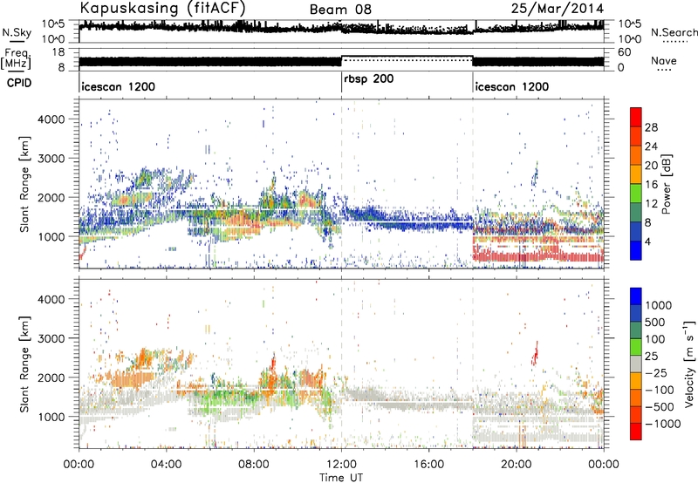Click the "rbsp 200" mode label
This screenshot has height=483, width=698.
coord(369,79)
